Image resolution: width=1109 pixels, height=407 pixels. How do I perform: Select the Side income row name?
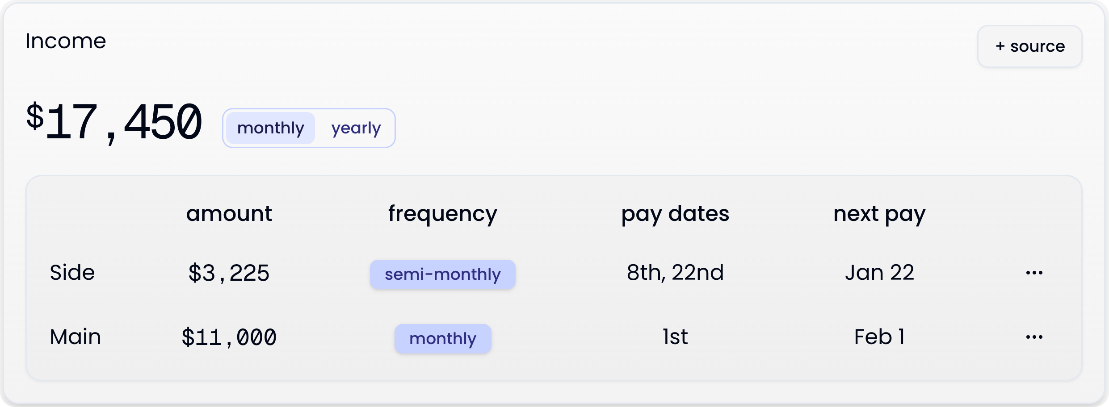[x=72, y=272]
